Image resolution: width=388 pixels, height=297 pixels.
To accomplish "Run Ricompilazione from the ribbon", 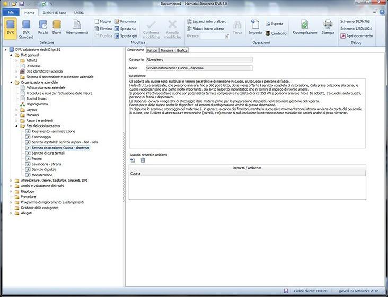I will pyautogui.click(x=304, y=28).
